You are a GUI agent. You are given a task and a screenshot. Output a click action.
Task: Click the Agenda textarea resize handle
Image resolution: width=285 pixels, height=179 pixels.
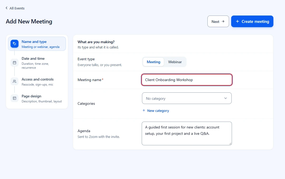point(230,144)
